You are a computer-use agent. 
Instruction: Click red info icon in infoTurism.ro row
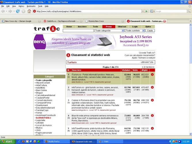(x=152, y=87)
